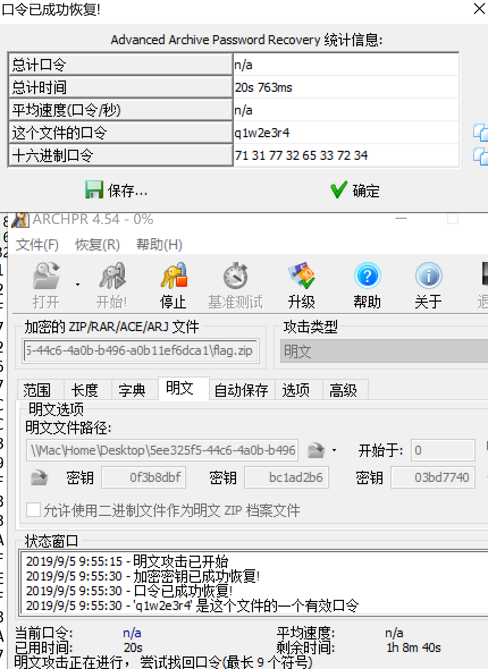Screen dimensions: 488x669
Task: Expand the arrow beside plaintext browse icon
Action: click(x=334, y=450)
